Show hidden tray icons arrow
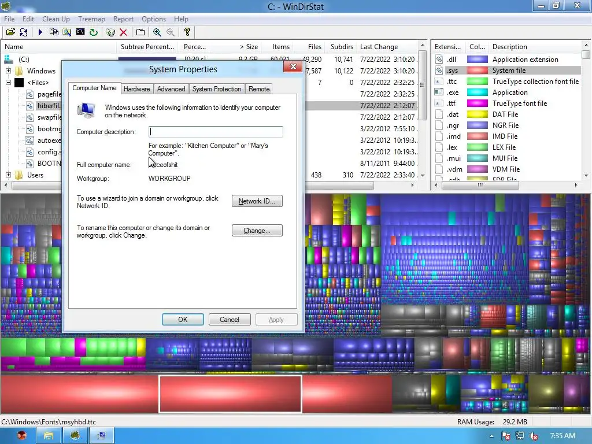 491,436
